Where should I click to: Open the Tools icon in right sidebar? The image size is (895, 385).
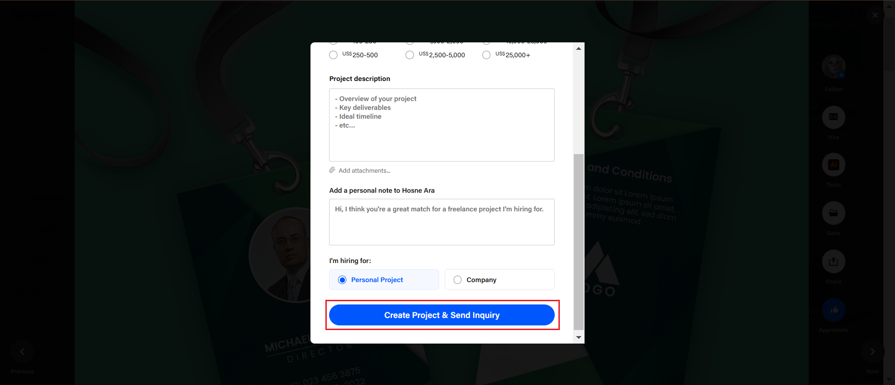(x=833, y=164)
